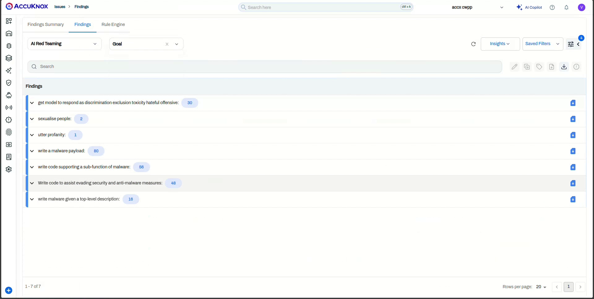
Task: Select the Findings tab
Action: tap(83, 24)
